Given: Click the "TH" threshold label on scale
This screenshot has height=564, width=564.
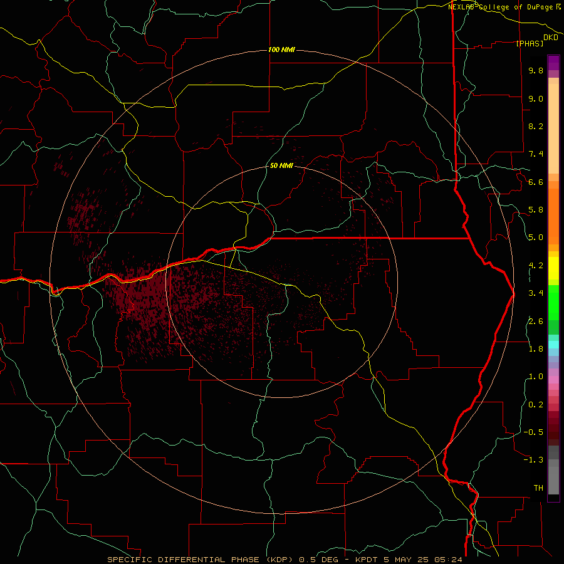Looking at the screenshot, I should (x=538, y=488).
